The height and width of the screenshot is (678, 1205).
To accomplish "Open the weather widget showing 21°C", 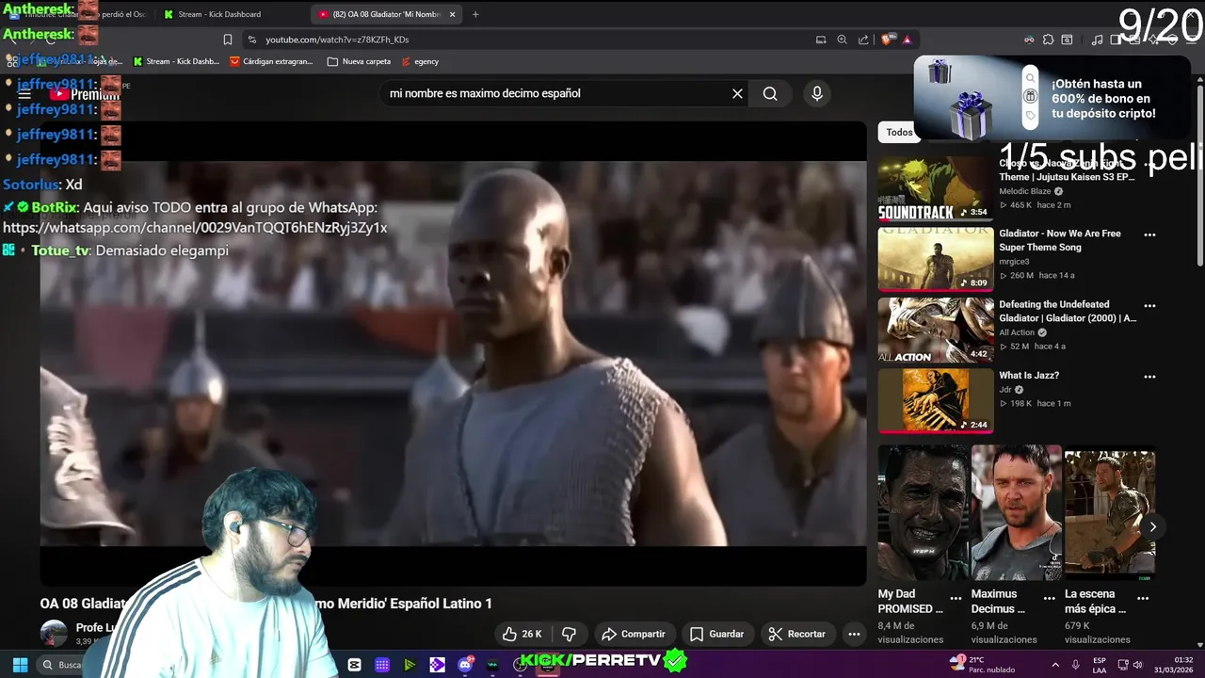I will click(981, 664).
